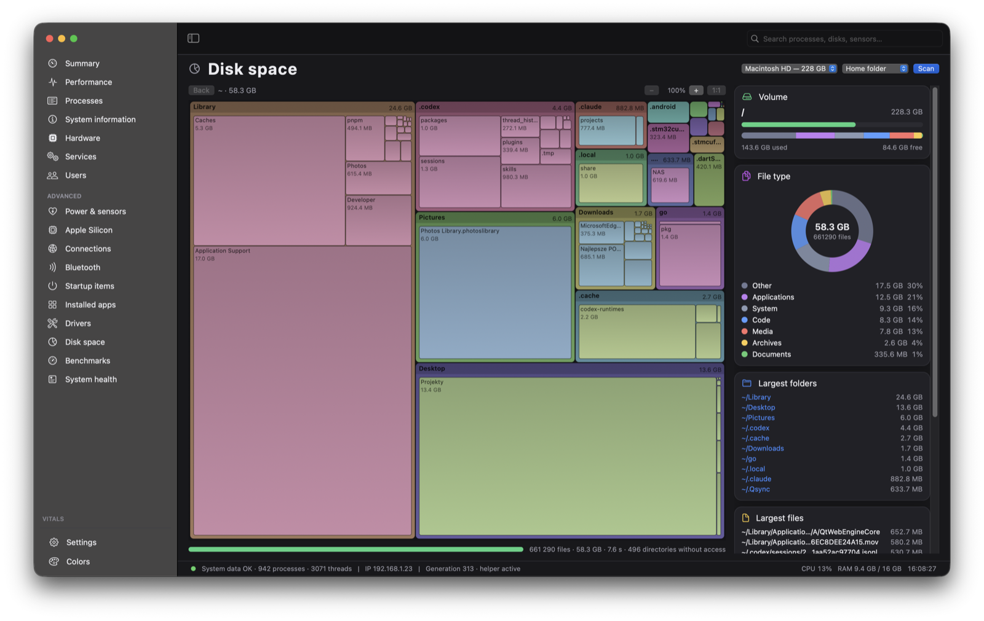Image resolution: width=984 pixels, height=621 pixels.
Task: Click the System information icon
Action: tap(53, 119)
